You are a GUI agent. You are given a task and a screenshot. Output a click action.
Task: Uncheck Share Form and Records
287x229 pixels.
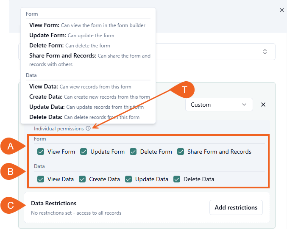pyautogui.click(x=181, y=152)
